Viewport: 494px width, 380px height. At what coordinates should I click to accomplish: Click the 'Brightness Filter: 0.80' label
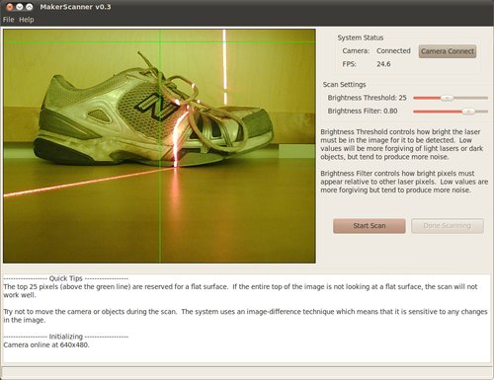[x=363, y=111]
